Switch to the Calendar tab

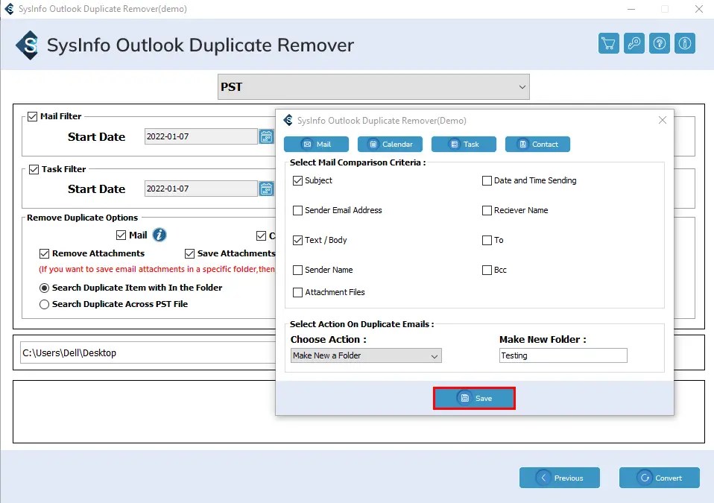coord(390,144)
